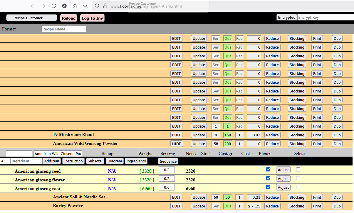Go forward in browser history
Screen dimensions: 354x213
43,6
